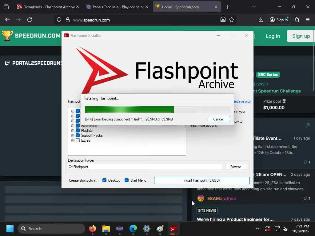Reload the current page
This screenshot has width=315, height=236.
(30, 20)
